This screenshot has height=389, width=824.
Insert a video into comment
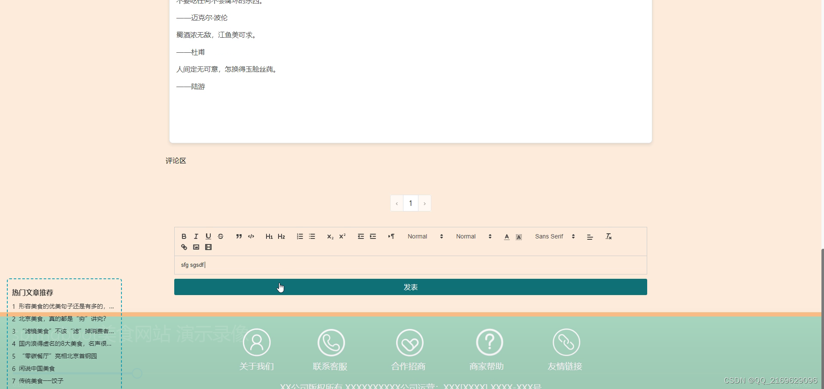(x=209, y=247)
